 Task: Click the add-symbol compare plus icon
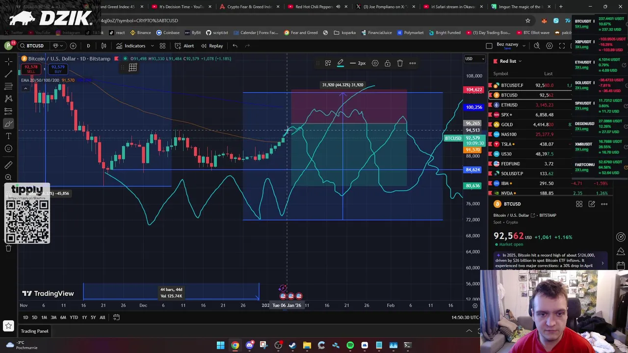(x=73, y=46)
